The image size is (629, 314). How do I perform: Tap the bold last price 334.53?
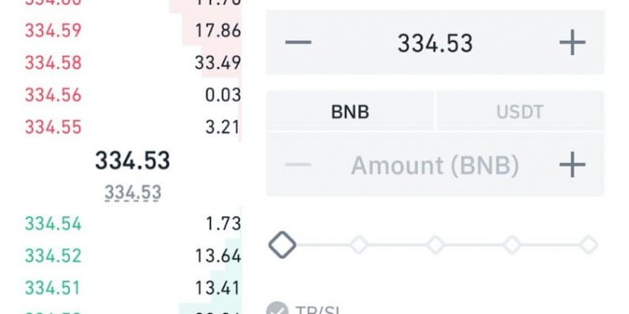pyautogui.click(x=133, y=160)
